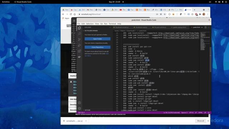The width and height of the screenshot is (229, 129).
Task: Click the notifications bell in status bar
Action: (209, 113)
